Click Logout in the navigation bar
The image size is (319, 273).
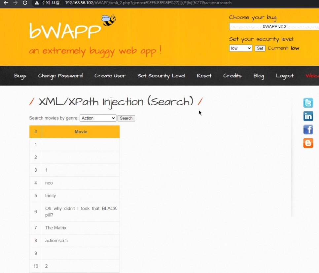point(285,76)
